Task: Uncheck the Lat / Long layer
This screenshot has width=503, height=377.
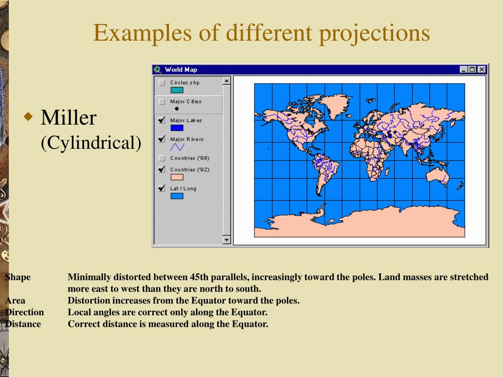Action: click(x=162, y=188)
